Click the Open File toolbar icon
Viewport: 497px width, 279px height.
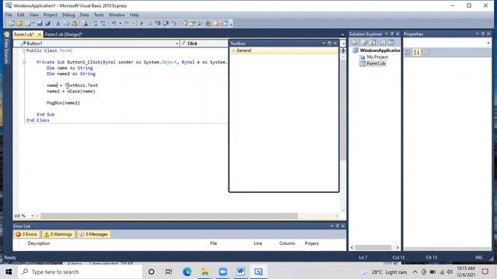19,23
